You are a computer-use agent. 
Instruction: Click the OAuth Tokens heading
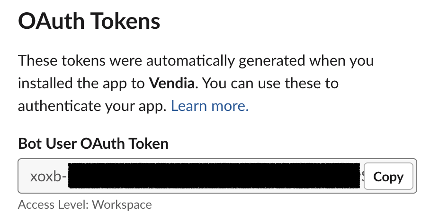pos(89,21)
